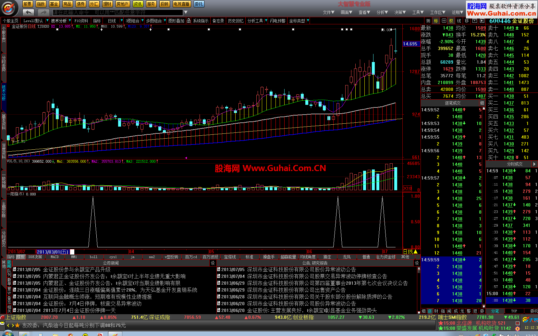This screenshot has height=336, width=538.
Task: Switch to the 个股主页 tab
Action: click(x=11, y=21)
